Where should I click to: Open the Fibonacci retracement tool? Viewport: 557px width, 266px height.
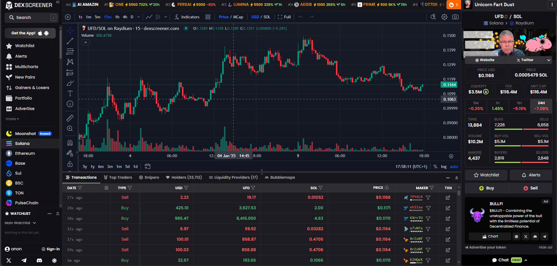coord(70,52)
